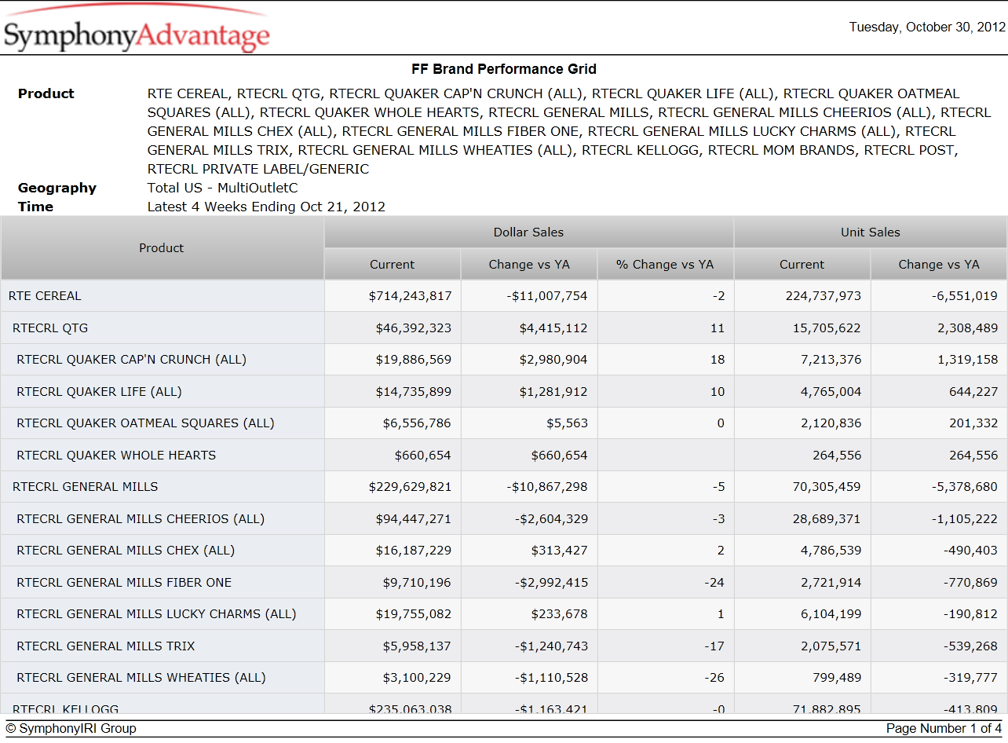Click the -$11,007,754 change cell
The image size is (1008, 743).
pyautogui.click(x=529, y=296)
